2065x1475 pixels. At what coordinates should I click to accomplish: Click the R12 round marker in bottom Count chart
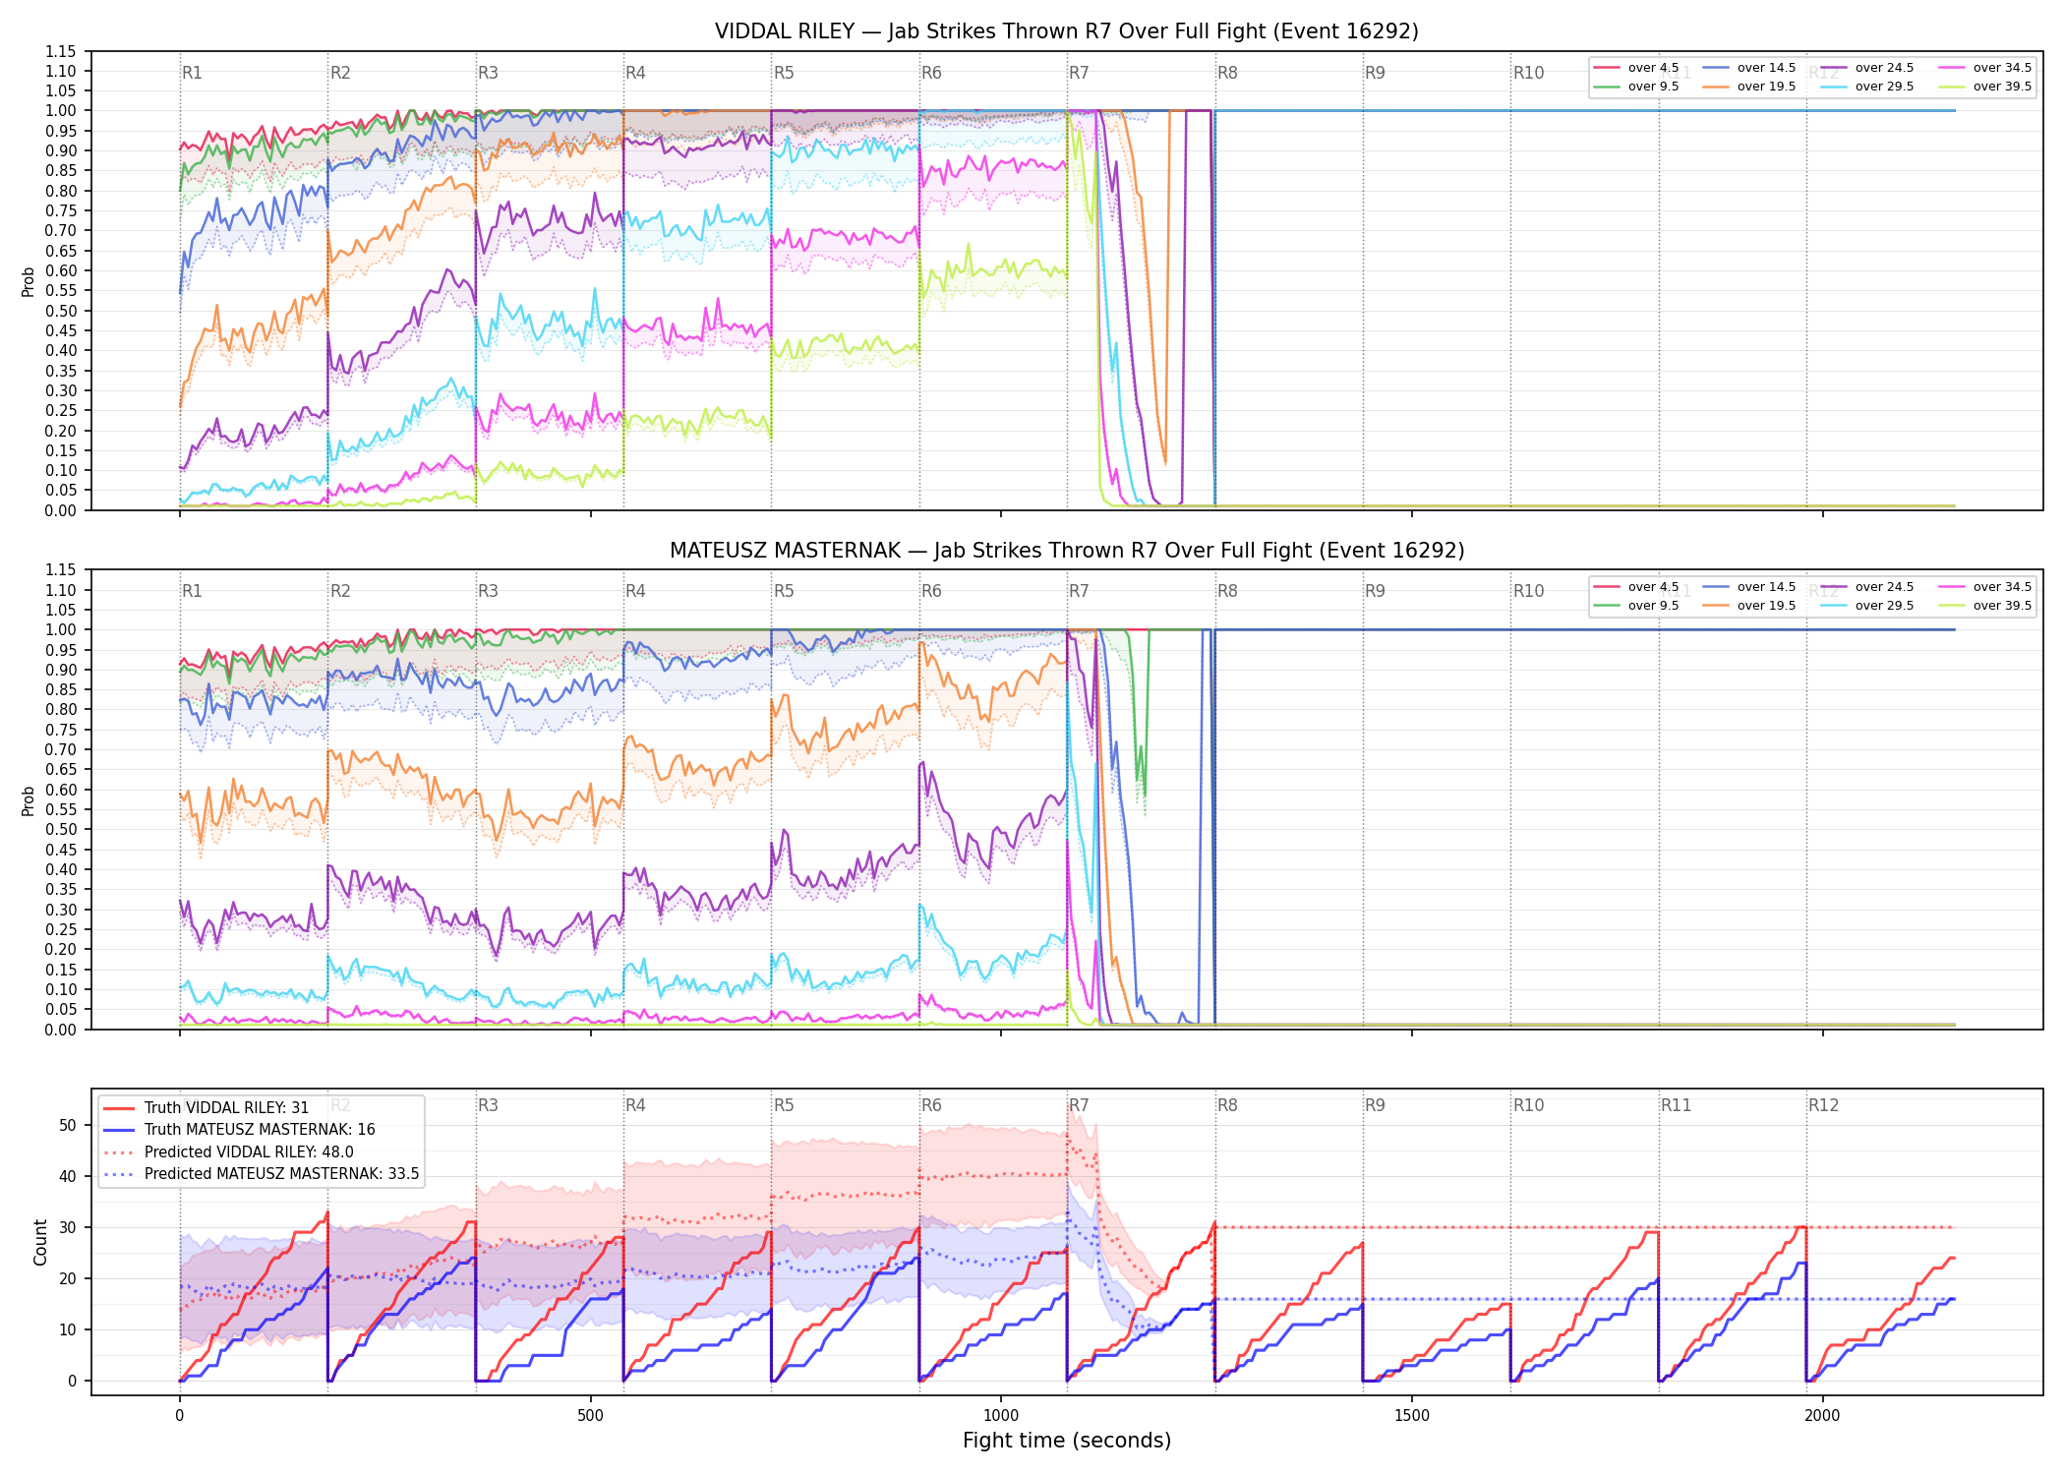pyautogui.click(x=1823, y=1105)
